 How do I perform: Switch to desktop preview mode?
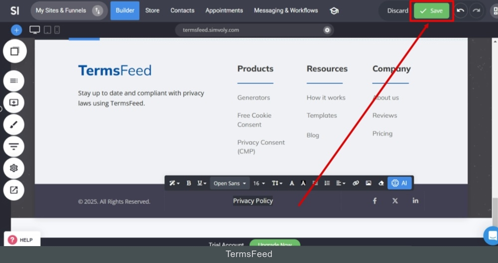[35, 30]
